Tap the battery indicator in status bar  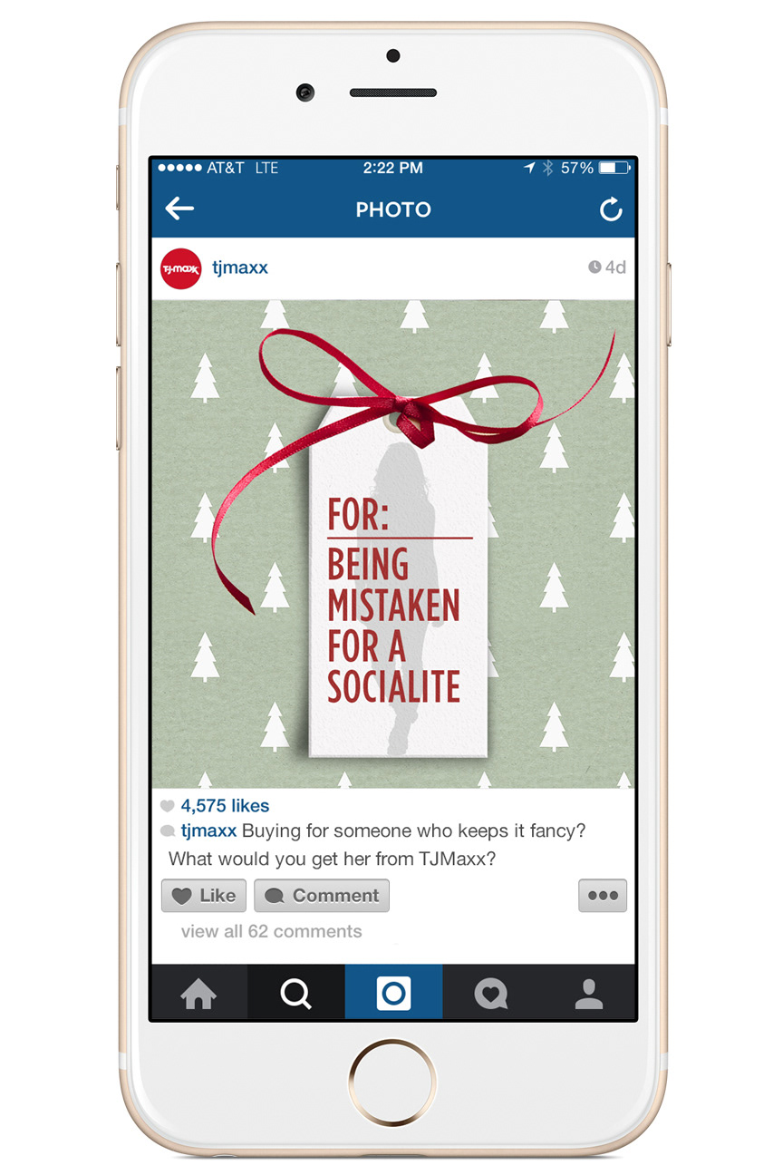(x=614, y=168)
